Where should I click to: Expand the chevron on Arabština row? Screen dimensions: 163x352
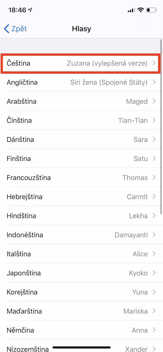click(154, 101)
